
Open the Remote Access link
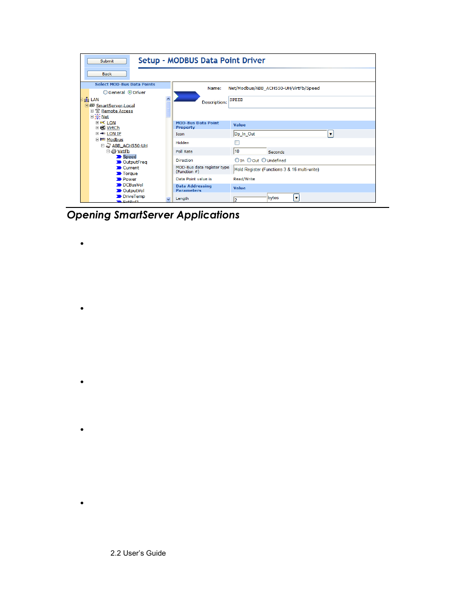117,111
